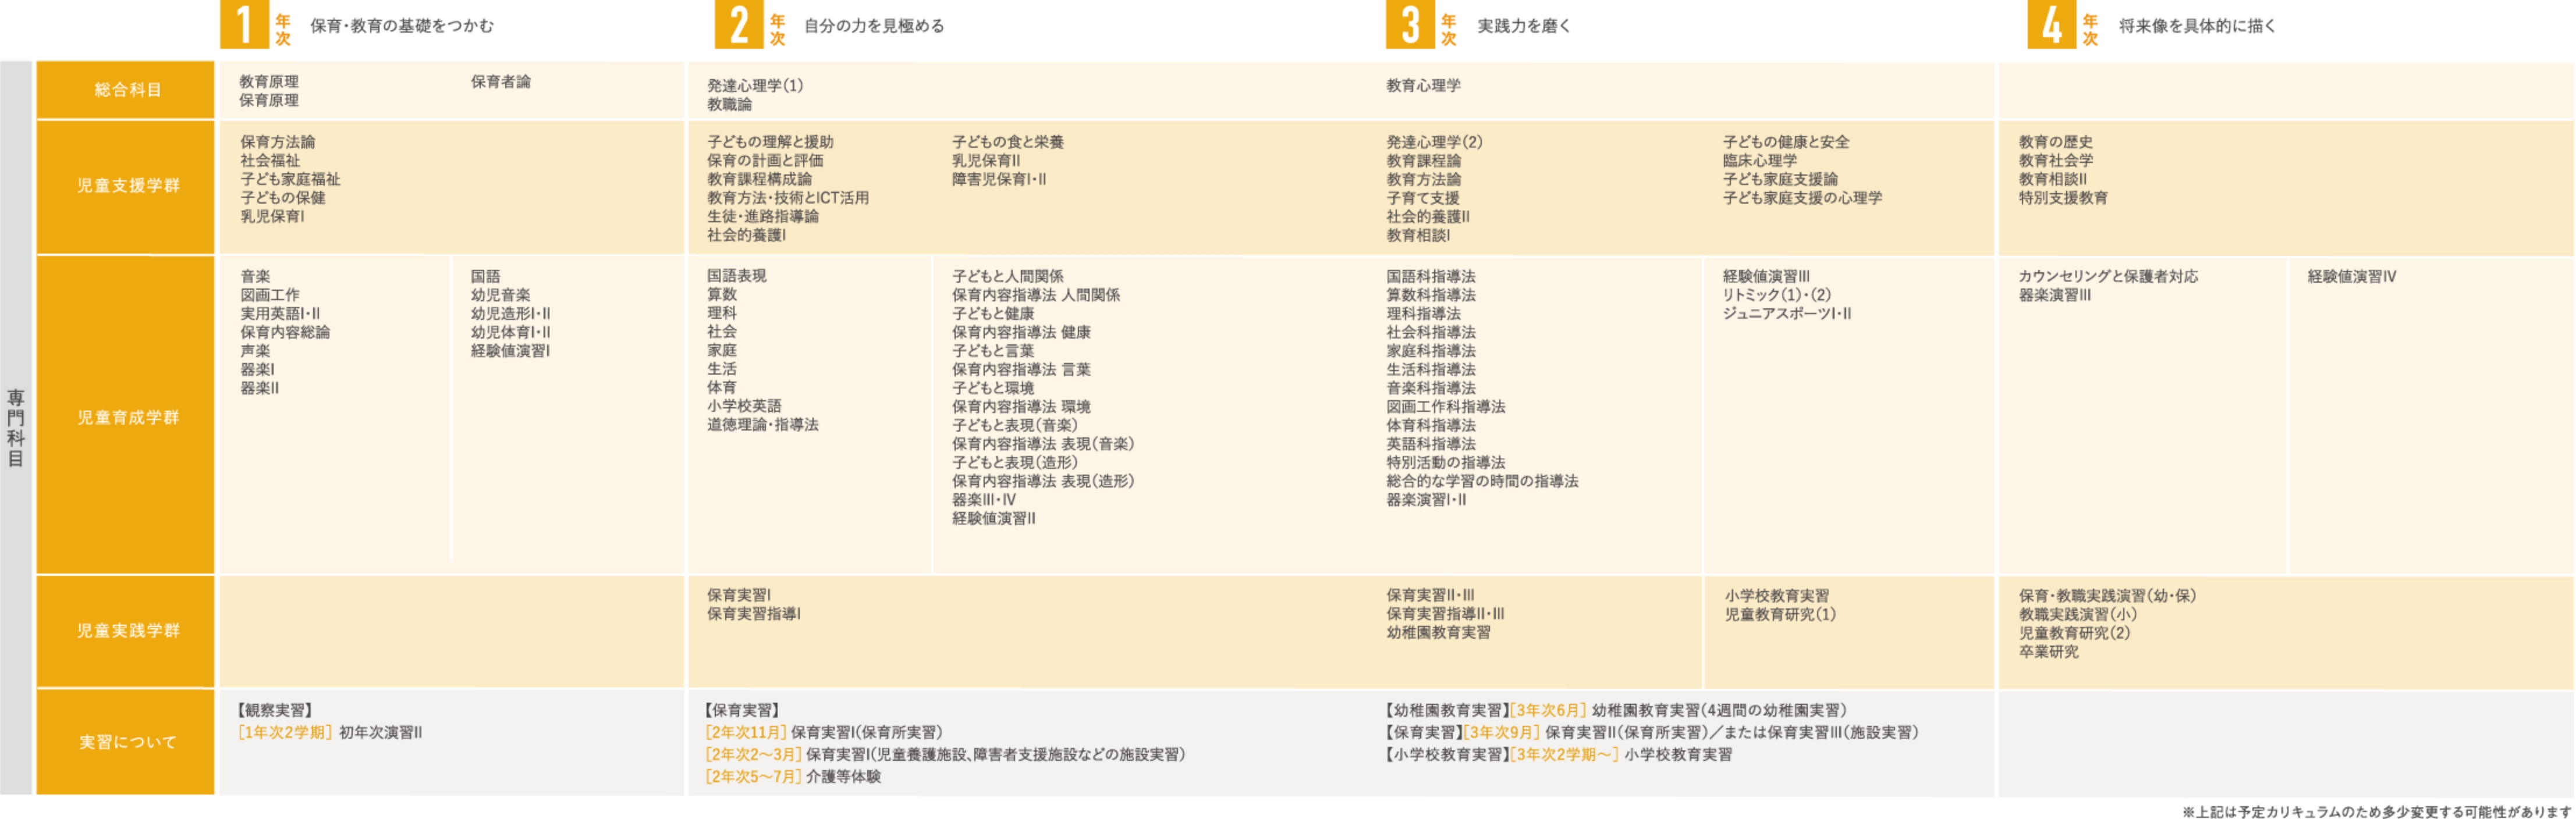Select the 児童育成学群 row header
Image resolution: width=2576 pixels, height=819 pixels.
coord(126,417)
